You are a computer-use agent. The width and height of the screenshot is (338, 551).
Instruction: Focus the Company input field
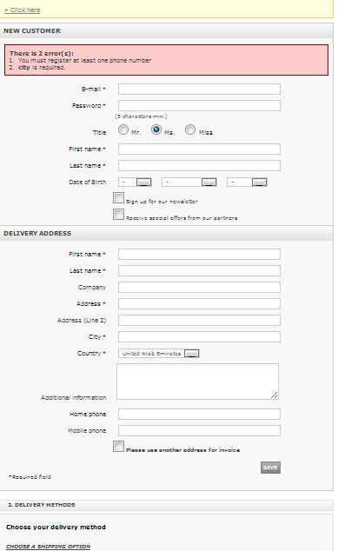(199, 287)
